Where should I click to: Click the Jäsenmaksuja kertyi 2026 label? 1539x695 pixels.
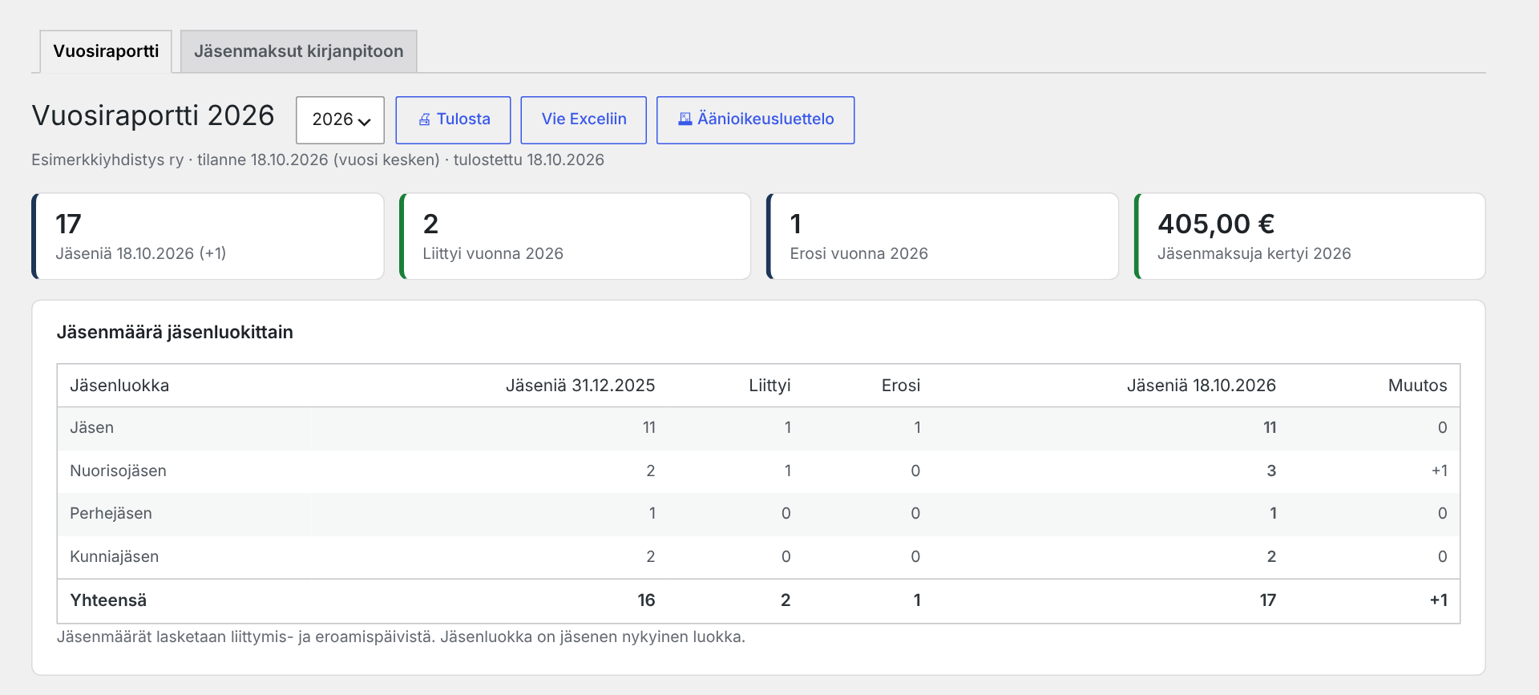(x=1254, y=254)
